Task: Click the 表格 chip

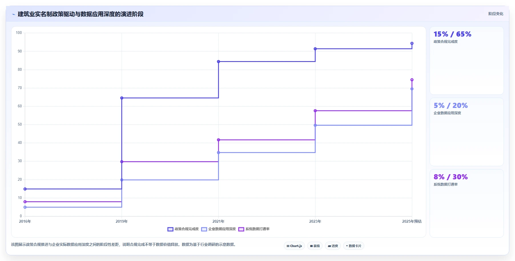Action: [315, 246]
